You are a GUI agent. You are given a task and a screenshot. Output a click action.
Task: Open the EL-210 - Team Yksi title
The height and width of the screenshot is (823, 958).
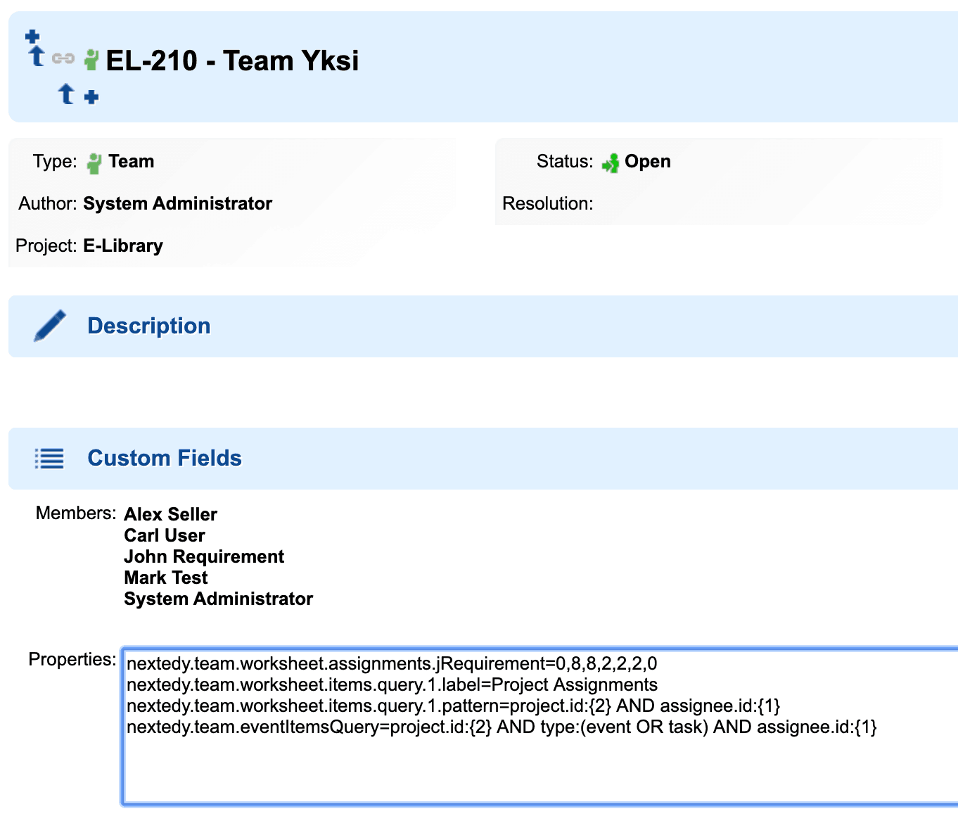[232, 60]
